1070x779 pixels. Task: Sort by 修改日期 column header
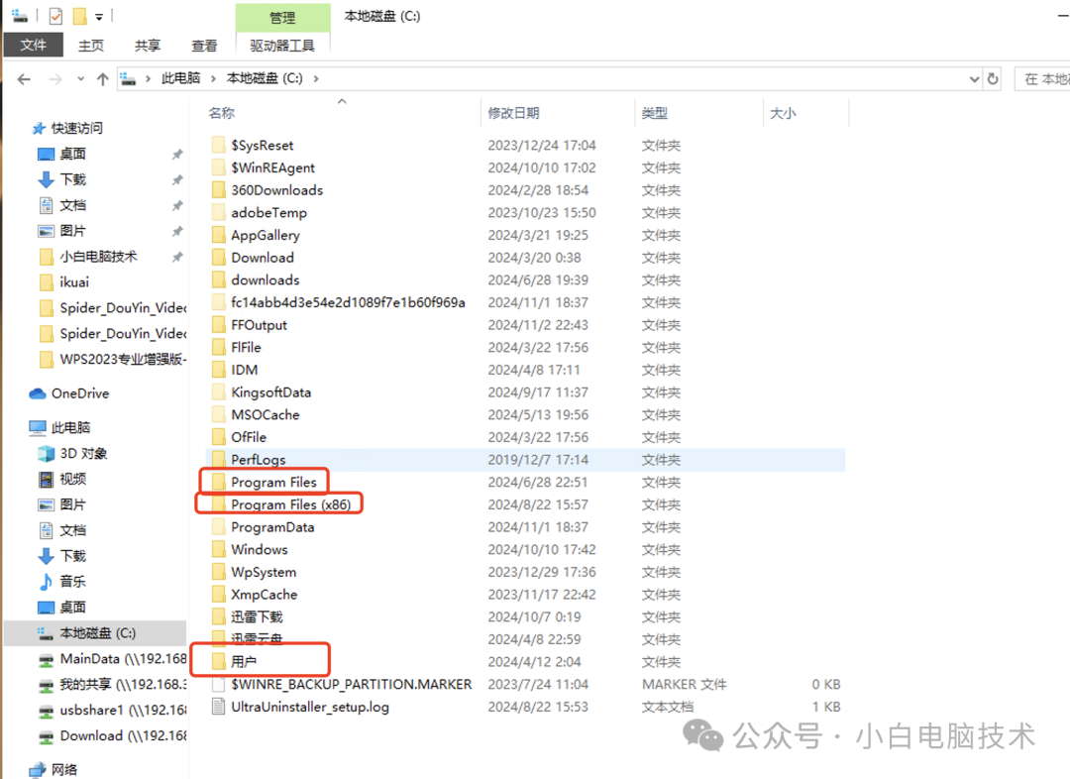coord(514,113)
